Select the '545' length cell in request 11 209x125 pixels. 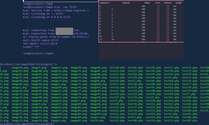point(175,39)
